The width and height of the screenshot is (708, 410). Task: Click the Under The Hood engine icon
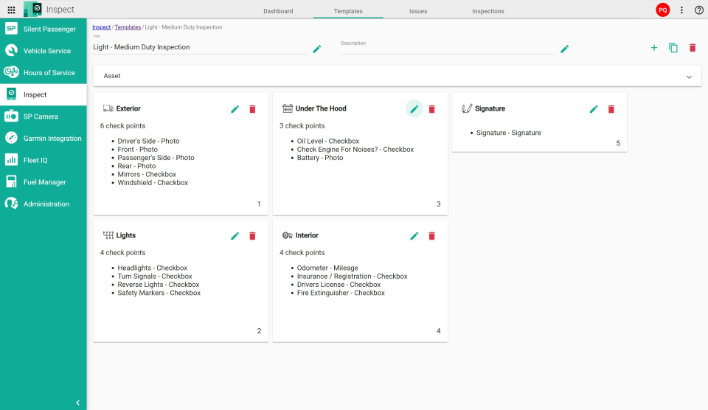coord(288,108)
